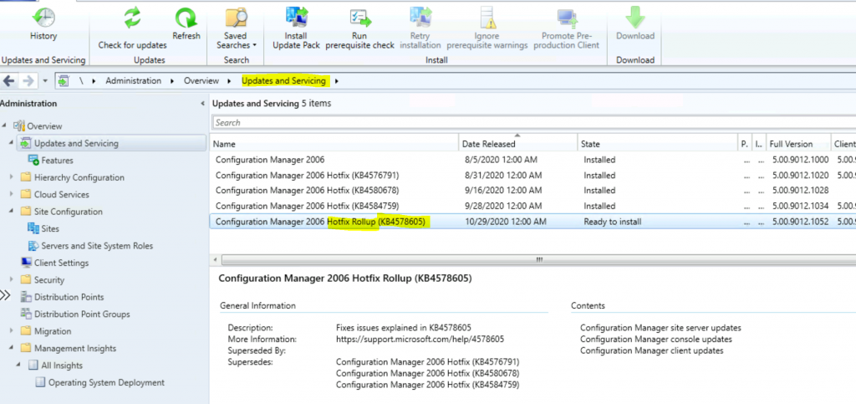
Task: Select the Sites node
Action: pos(49,228)
